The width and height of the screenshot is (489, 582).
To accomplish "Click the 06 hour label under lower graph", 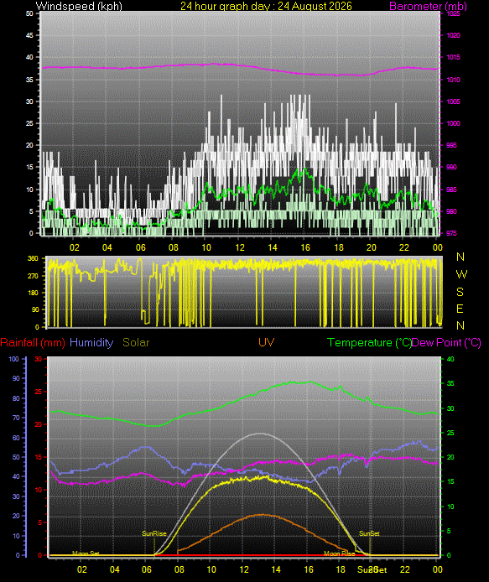I will [x=147, y=569].
